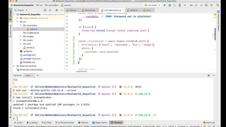Expand the node_modules folder
Viewport: 226px width, 127px height.
tap(17, 18)
